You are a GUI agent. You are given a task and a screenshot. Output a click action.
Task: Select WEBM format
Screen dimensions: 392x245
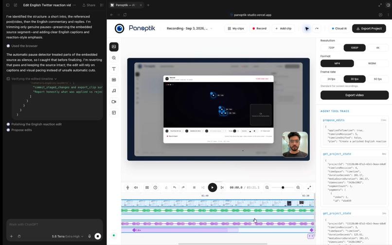(x=372, y=64)
